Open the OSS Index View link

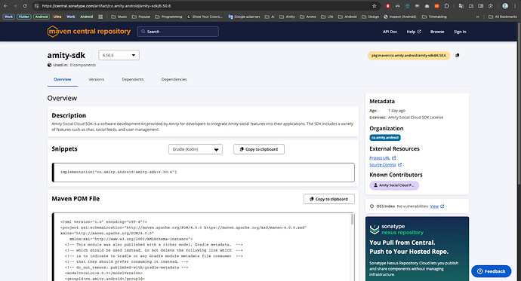pos(434,206)
